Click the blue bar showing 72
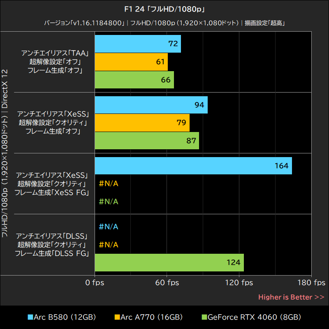This screenshot has width=329, height=329. click(x=138, y=44)
